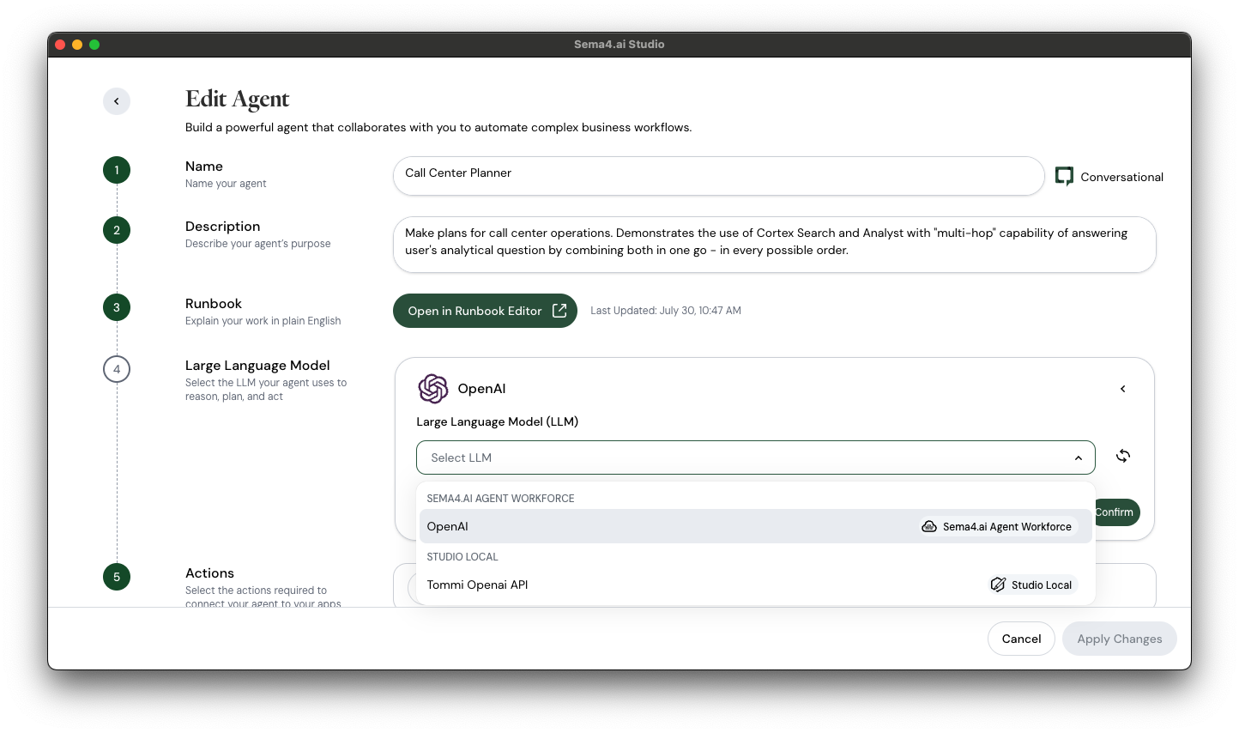1239x733 pixels.
Task: Click step 1 Name circle
Action: pyautogui.click(x=117, y=170)
